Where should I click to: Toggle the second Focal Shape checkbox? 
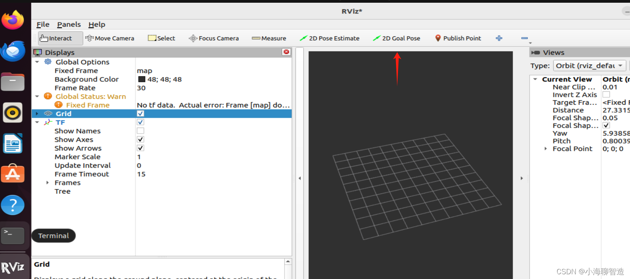pos(606,125)
